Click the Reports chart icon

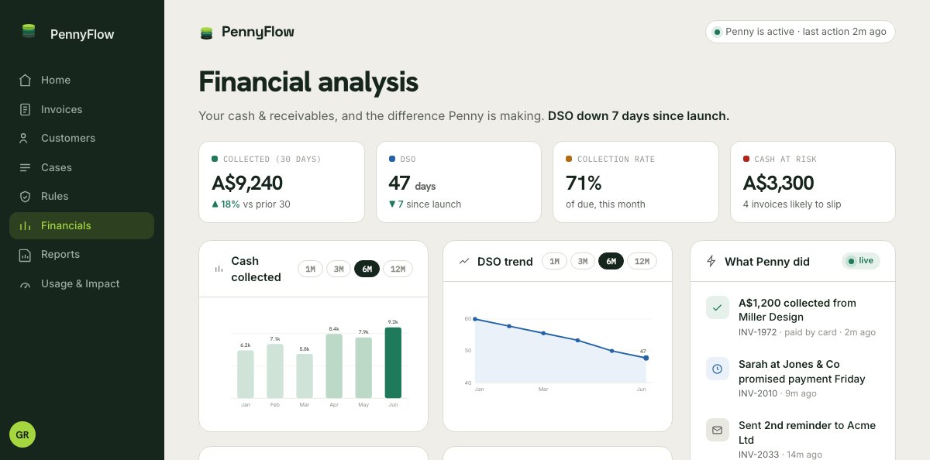coord(26,254)
